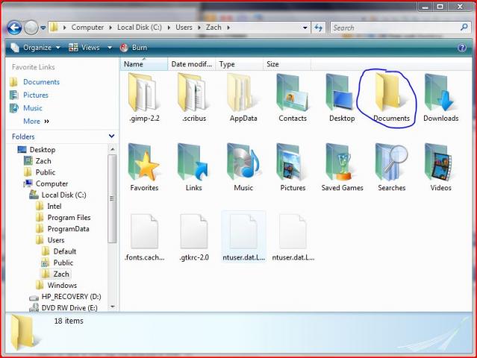Click the Views button
Image resolution: width=477 pixels, height=358 pixels.
(x=84, y=48)
